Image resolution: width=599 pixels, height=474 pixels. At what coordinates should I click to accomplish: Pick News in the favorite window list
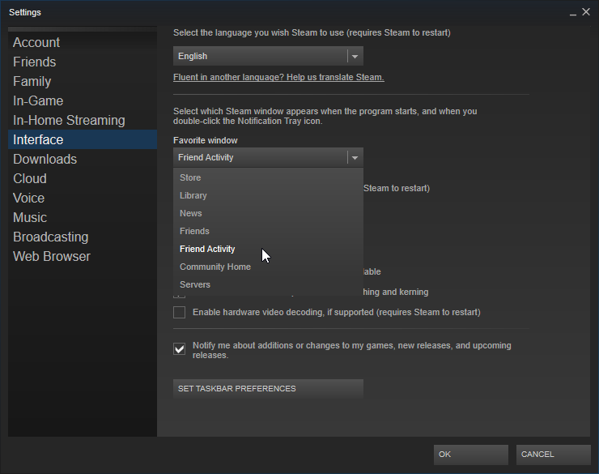coord(268,213)
